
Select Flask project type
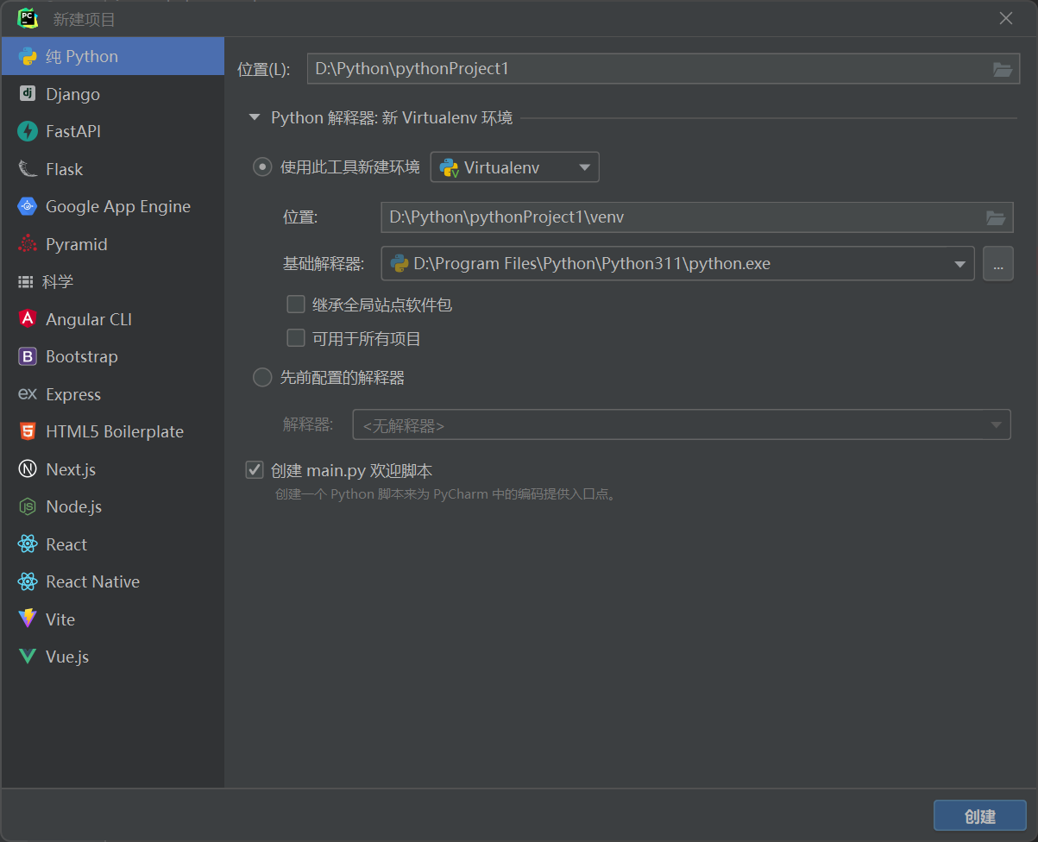point(113,169)
